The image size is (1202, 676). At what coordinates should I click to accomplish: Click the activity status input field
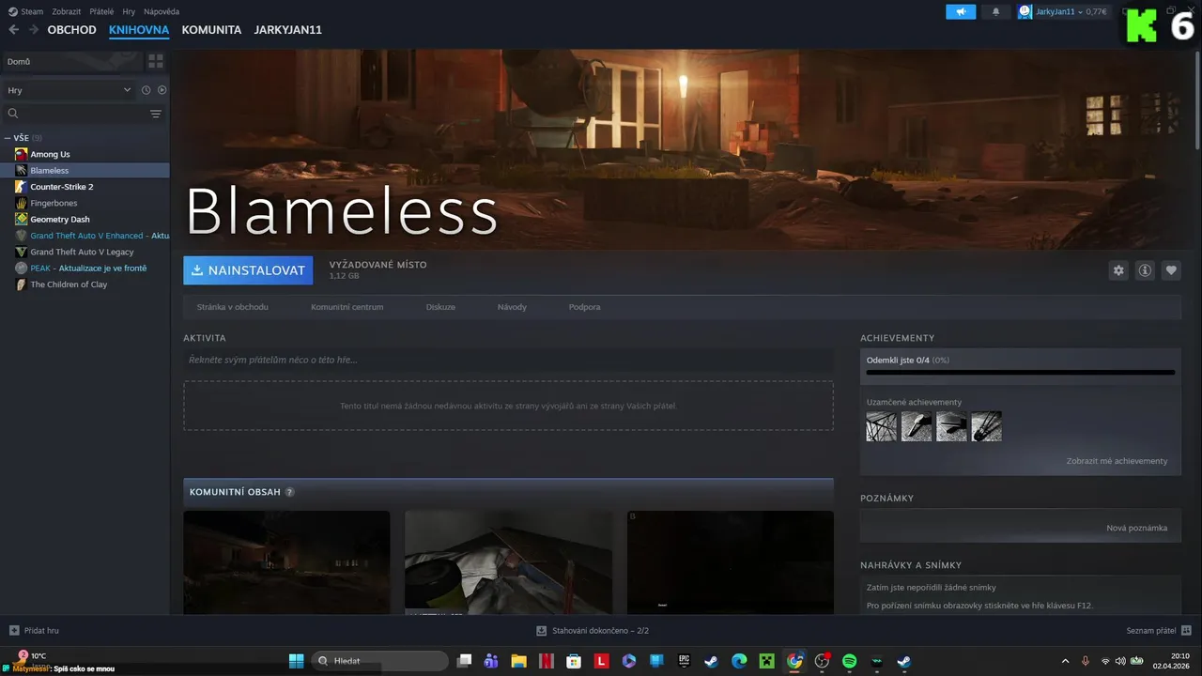click(508, 360)
